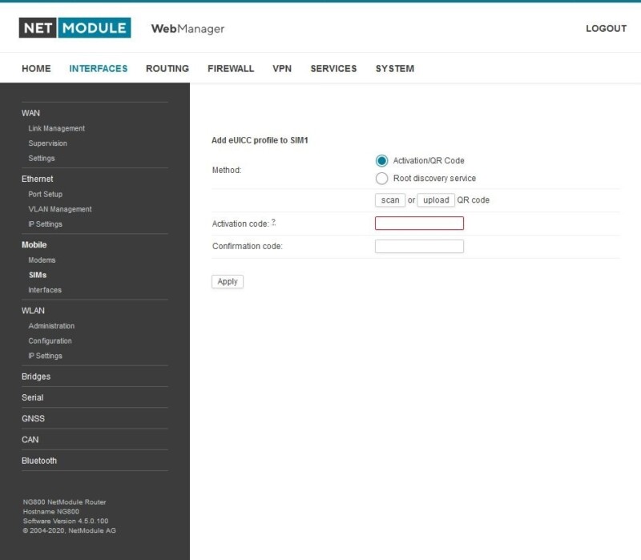Choose the Root discovery service method
The image size is (641, 560).
click(x=381, y=178)
